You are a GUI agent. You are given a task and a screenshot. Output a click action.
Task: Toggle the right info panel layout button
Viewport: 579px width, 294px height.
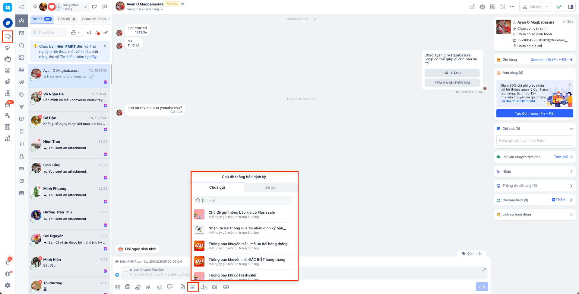(x=571, y=7)
